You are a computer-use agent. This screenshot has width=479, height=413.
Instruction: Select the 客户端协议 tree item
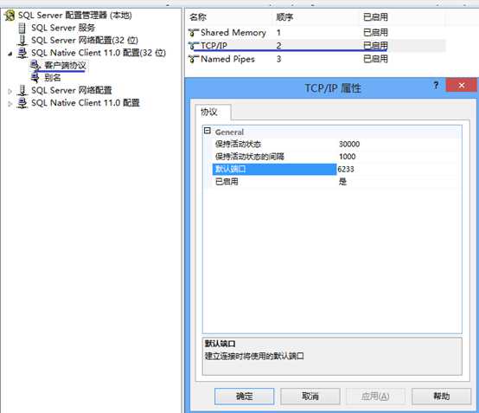tap(65, 65)
